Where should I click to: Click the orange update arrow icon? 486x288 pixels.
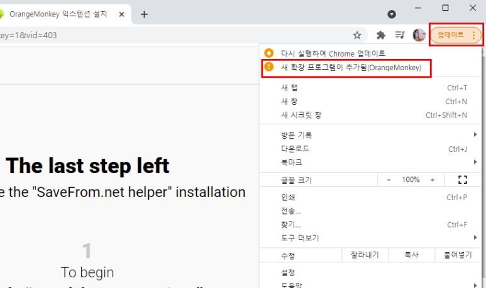[x=268, y=53]
